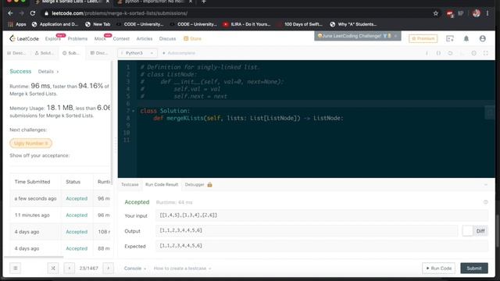Open New Tab bookmark
500x281 pixels.
pyautogui.click(x=98, y=24)
